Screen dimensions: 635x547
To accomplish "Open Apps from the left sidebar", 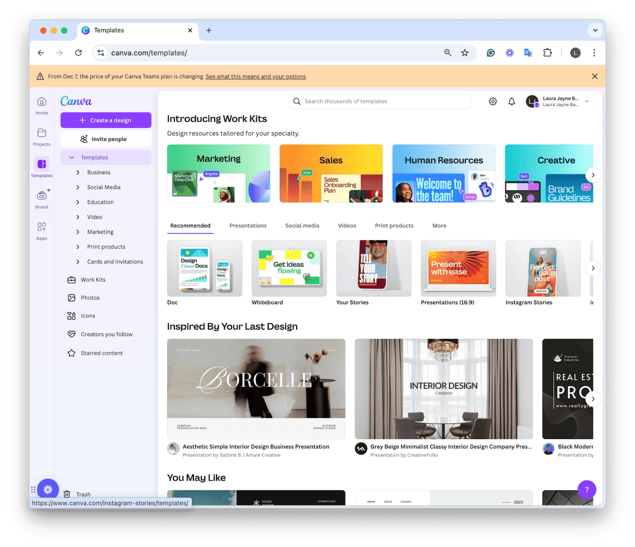I will (x=41, y=230).
